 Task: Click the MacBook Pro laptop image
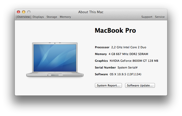(x=55, y=60)
